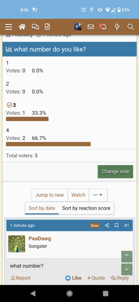Select Sort by reaction score tab
The image size is (139, 302).
click(x=86, y=208)
